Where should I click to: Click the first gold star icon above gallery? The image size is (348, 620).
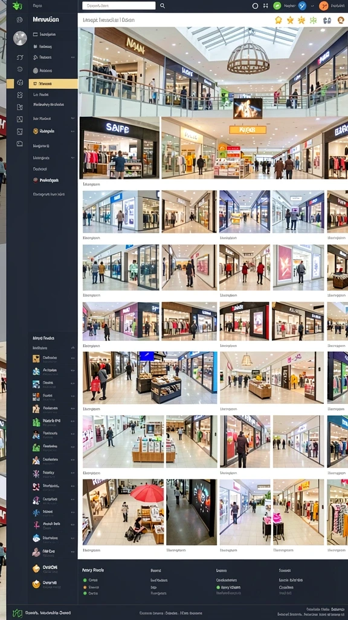[278, 20]
